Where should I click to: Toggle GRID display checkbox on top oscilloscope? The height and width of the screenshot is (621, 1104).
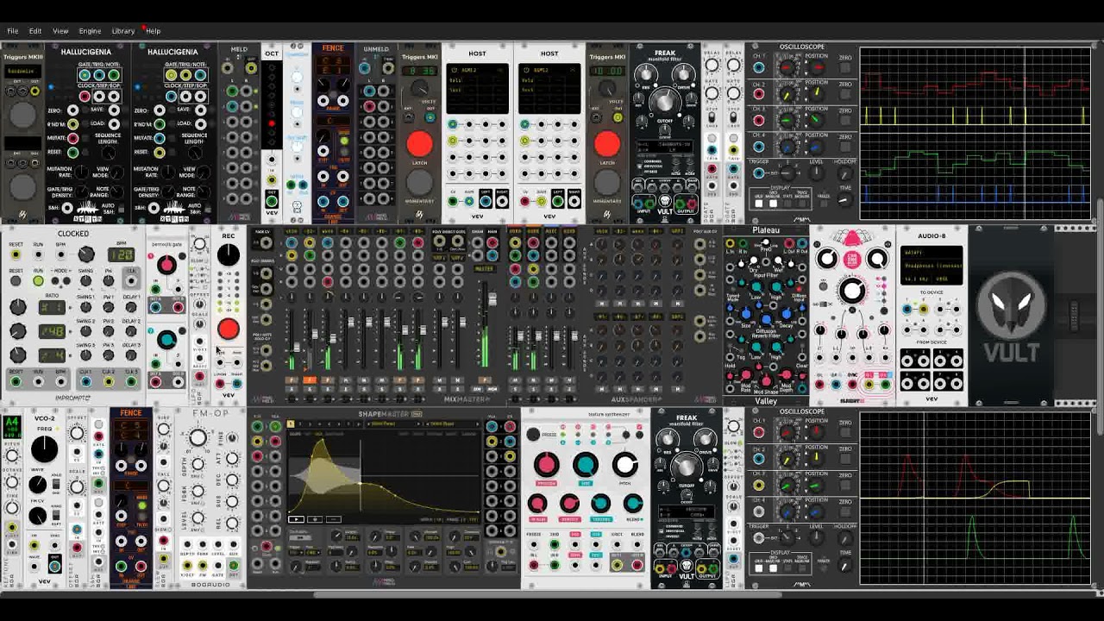point(759,204)
